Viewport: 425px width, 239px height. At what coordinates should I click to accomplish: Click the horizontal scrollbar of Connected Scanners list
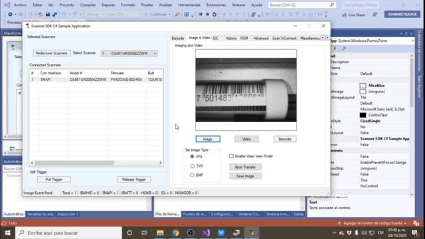pyautogui.click(x=96, y=163)
